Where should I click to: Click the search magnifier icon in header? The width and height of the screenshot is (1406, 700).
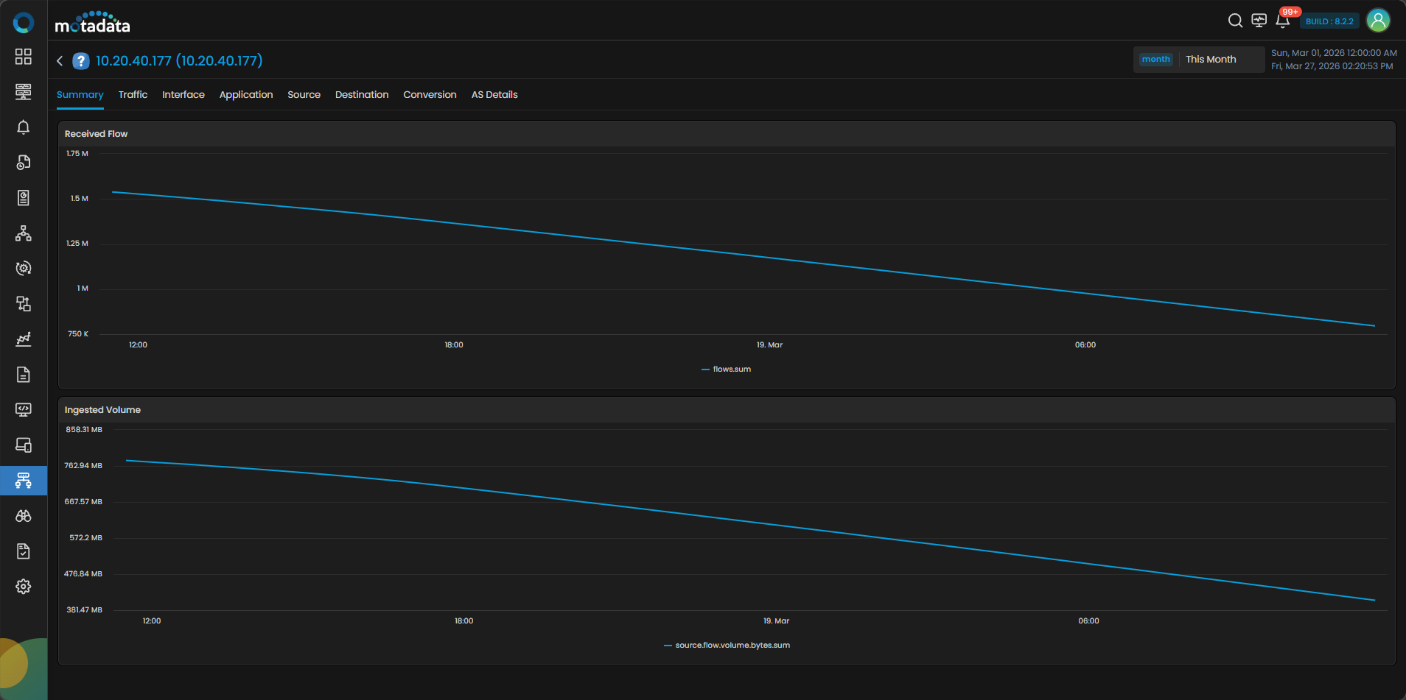pos(1235,21)
